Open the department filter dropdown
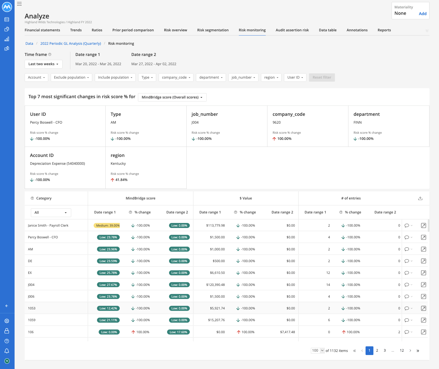439x369 pixels. pyautogui.click(x=211, y=77)
